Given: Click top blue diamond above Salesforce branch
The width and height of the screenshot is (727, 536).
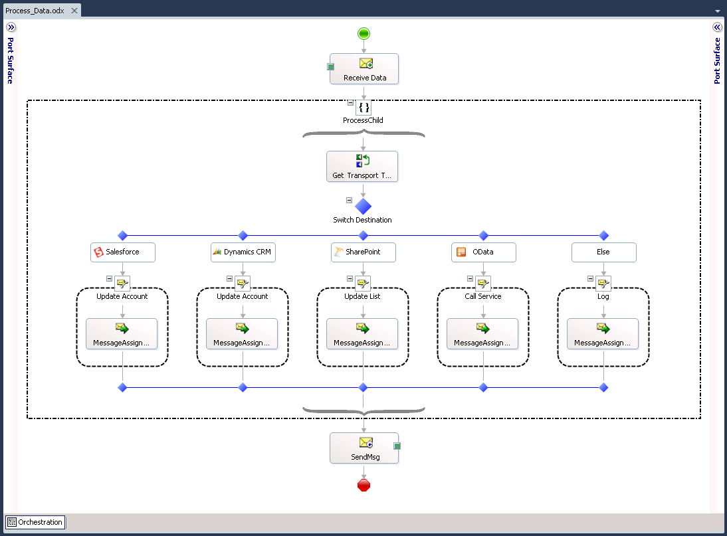Looking at the screenshot, I should [122, 235].
